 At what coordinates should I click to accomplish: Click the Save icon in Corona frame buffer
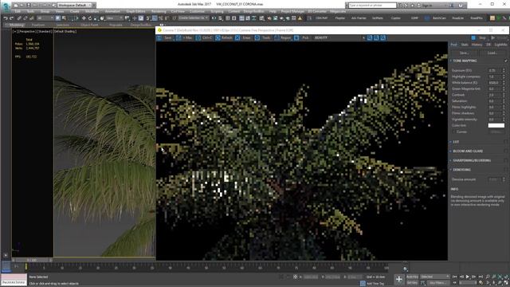(159, 38)
